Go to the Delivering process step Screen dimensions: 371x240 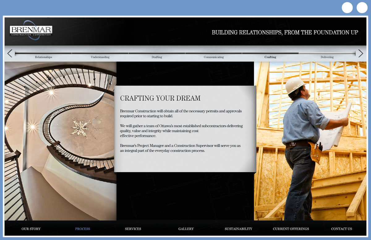pyautogui.click(x=327, y=57)
